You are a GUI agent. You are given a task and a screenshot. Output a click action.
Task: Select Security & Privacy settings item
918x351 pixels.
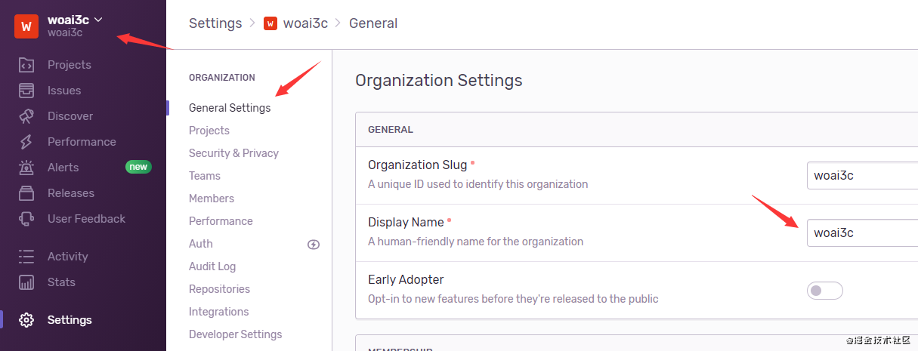click(x=233, y=153)
